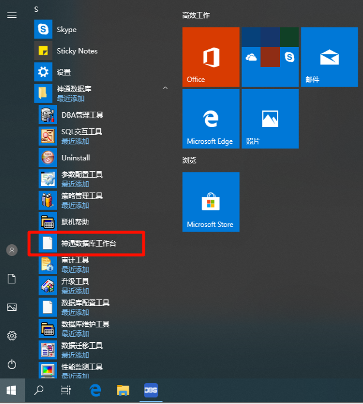This screenshot has width=363, height=404.
Task: Open 数据库配置工具 icon
Action: 47,307
